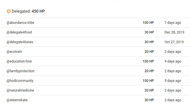
Task: Click the Oct 27, 2019 date
Action: coord(174,42)
